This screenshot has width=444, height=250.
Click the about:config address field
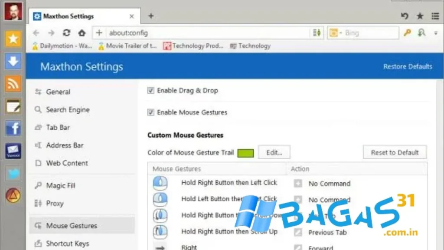208,33
